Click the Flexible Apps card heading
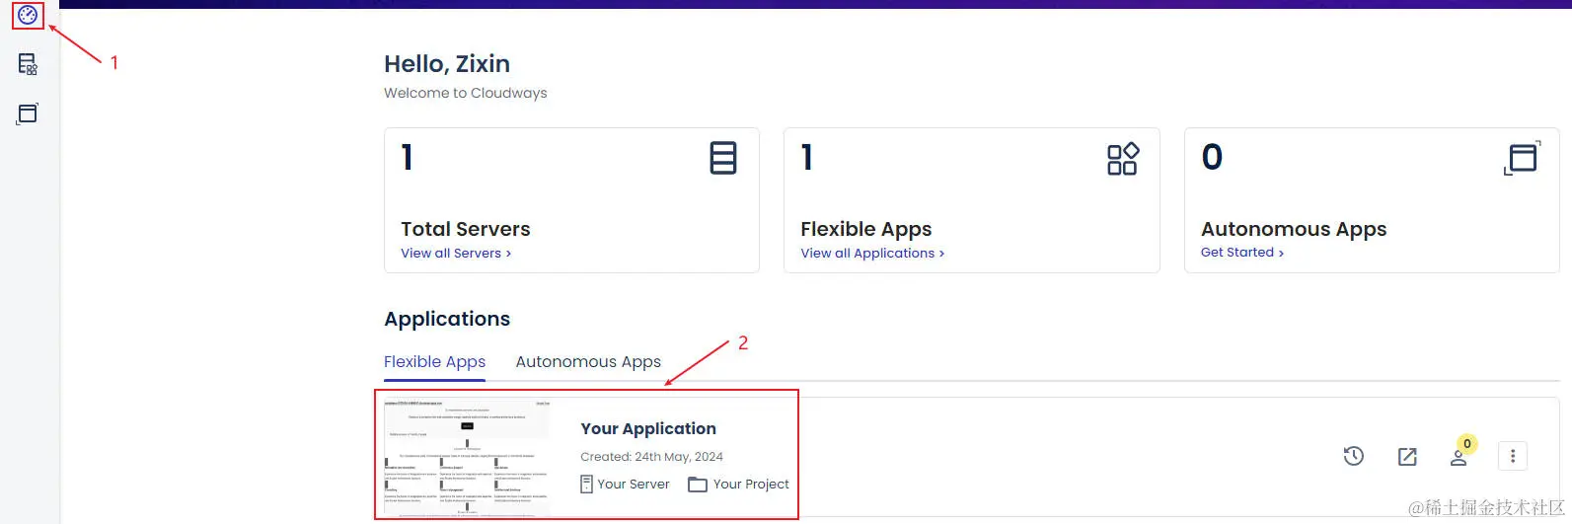The image size is (1572, 524). tap(866, 229)
